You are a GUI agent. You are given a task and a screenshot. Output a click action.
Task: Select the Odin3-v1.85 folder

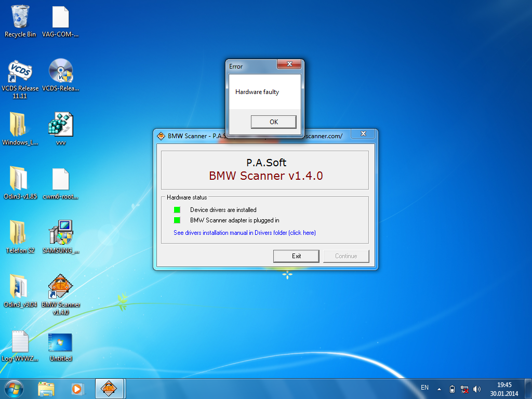[20, 183]
